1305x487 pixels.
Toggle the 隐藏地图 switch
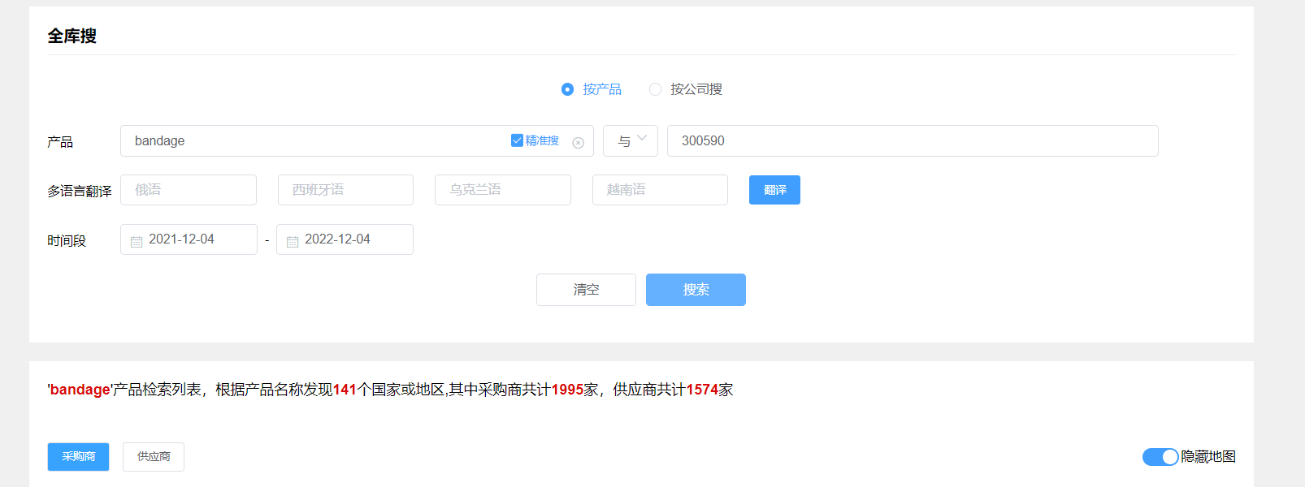[1160, 457]
